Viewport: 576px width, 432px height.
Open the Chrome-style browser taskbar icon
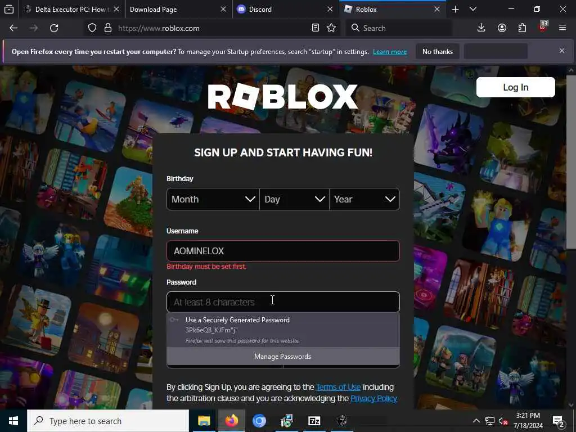[x=259, y=421]
